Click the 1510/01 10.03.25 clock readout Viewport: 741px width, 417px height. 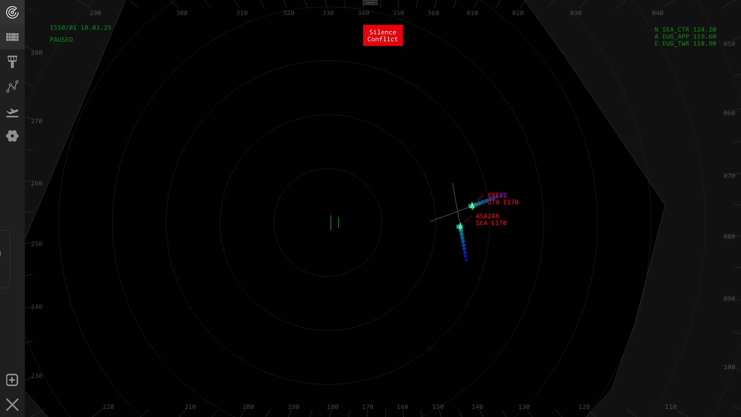[81, 28]
